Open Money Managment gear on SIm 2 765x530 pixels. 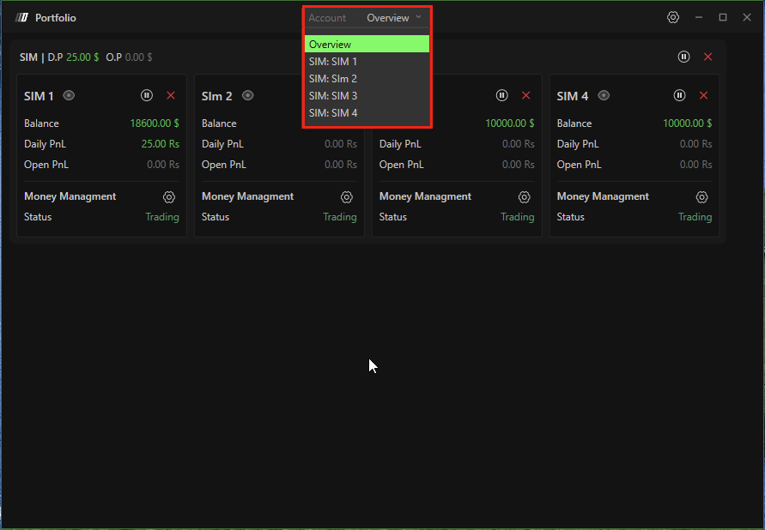[x=347, y=197]
